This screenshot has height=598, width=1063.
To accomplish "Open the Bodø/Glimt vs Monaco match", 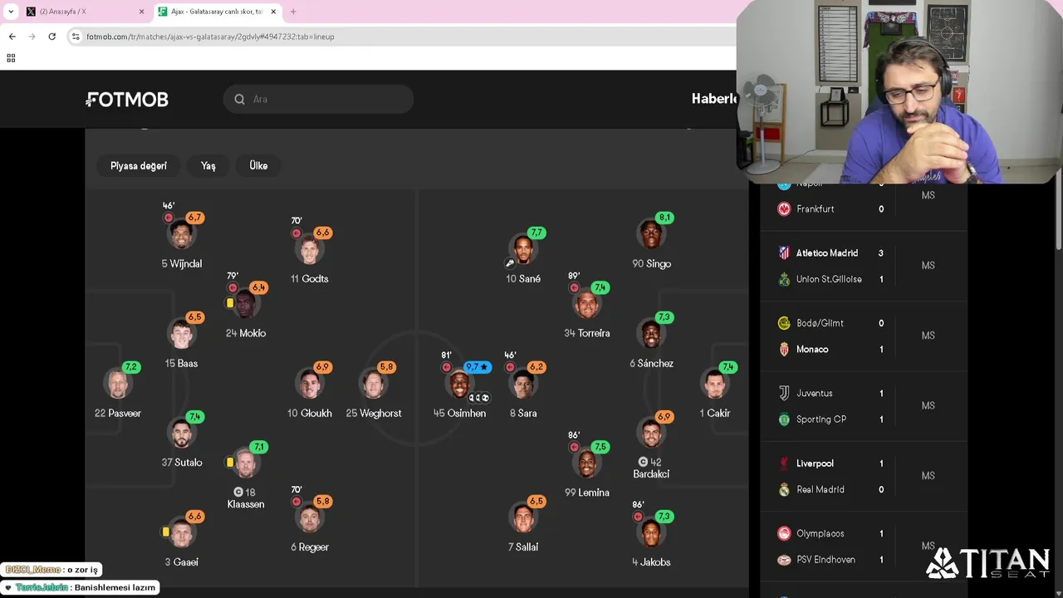I will point(864,336).
